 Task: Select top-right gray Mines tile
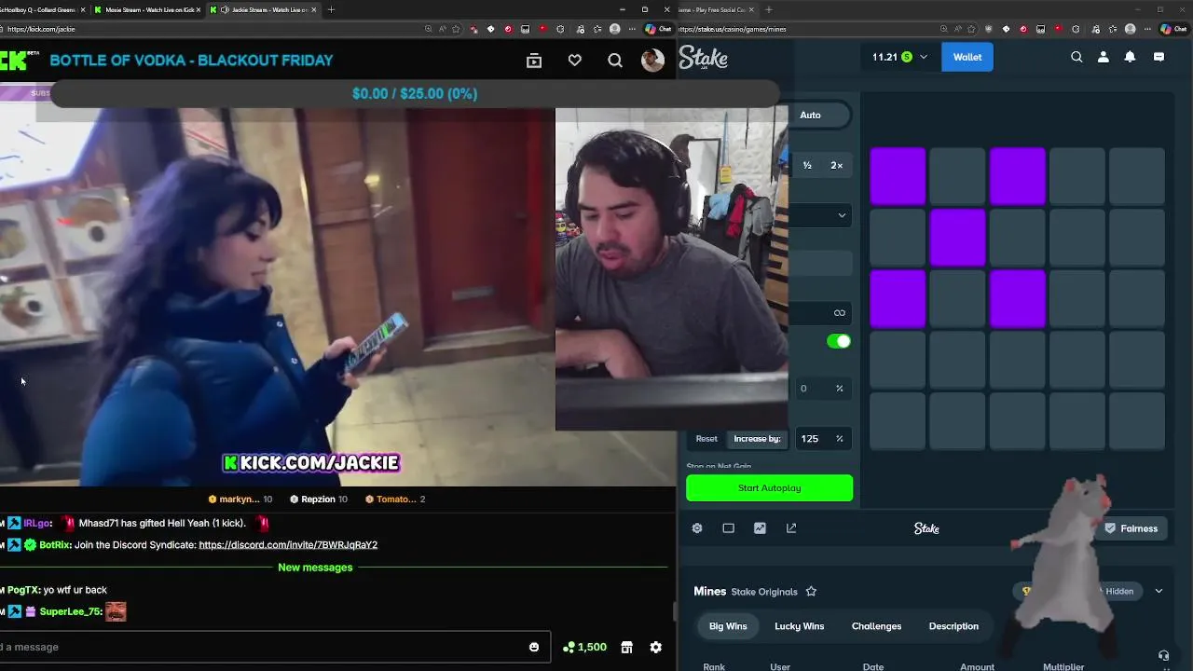pos(1136,176)
